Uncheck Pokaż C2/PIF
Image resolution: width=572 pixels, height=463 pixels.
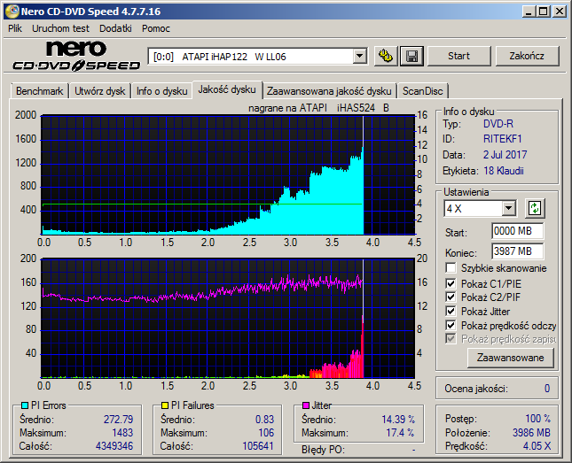tap(451, 297)
